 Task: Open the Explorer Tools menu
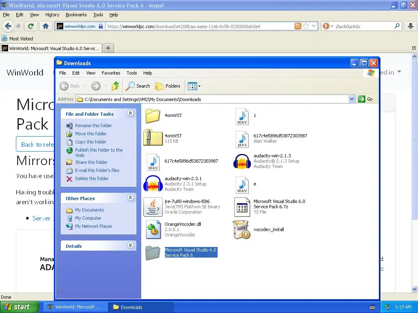coord(132,73)
